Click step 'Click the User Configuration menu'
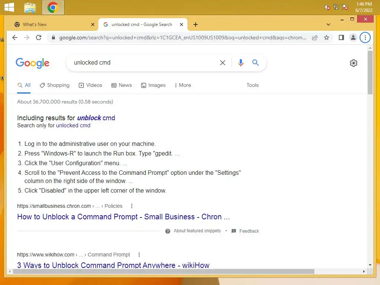Screen dimensions: 380x285 [x=76, y=163]
